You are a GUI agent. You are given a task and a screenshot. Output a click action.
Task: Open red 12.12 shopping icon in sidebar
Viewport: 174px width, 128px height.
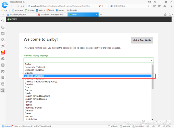[3, 52]
